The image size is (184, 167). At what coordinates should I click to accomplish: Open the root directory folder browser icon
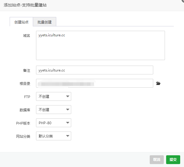point(159,83)
